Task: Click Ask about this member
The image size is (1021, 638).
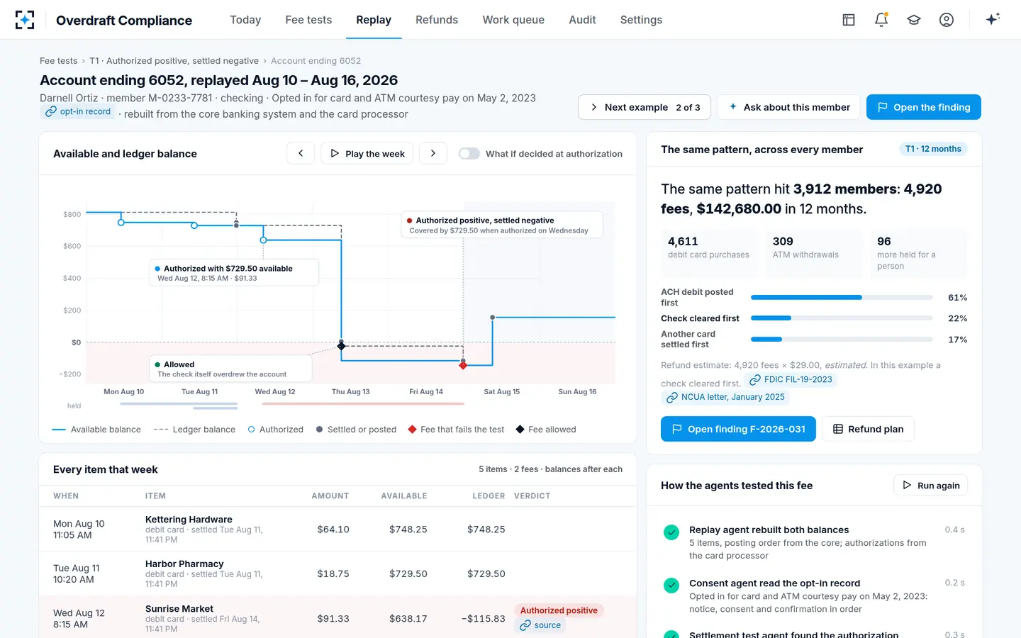Action: point(788,107)
